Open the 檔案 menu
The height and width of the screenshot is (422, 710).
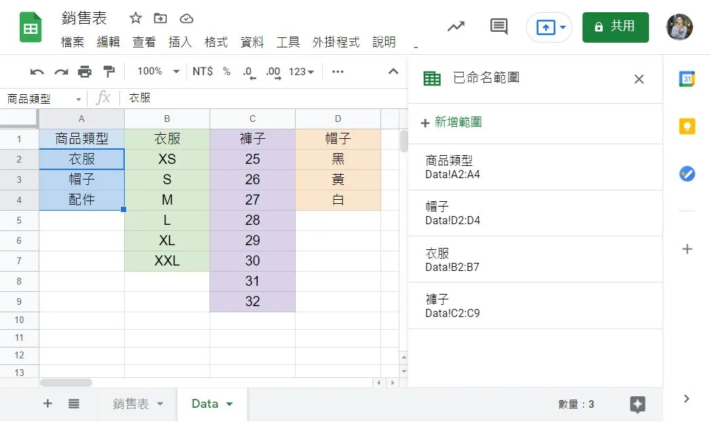click(73, 42)
